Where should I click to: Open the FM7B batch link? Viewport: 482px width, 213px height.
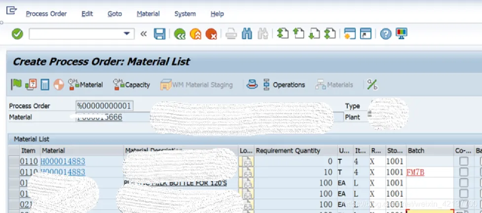(x=415, y=172)
